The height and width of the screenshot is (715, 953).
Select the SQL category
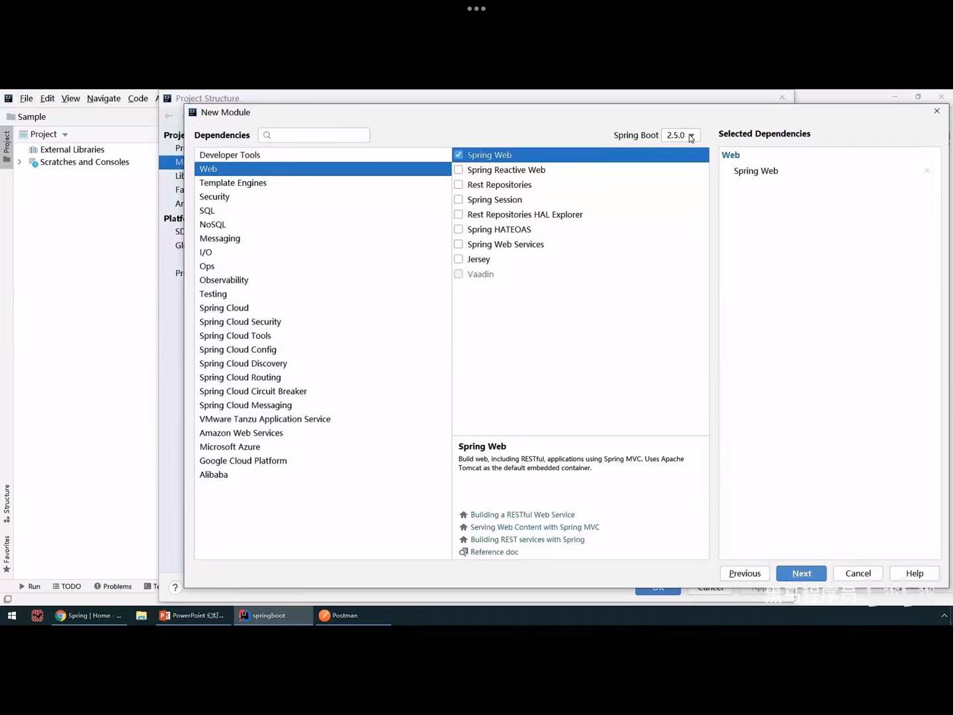click(x=322, y=211)
